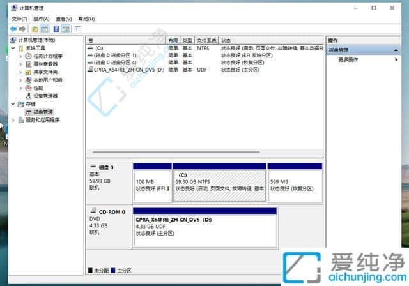Toggle the Show/Hide Console Tree icon

tap(45, 29)
